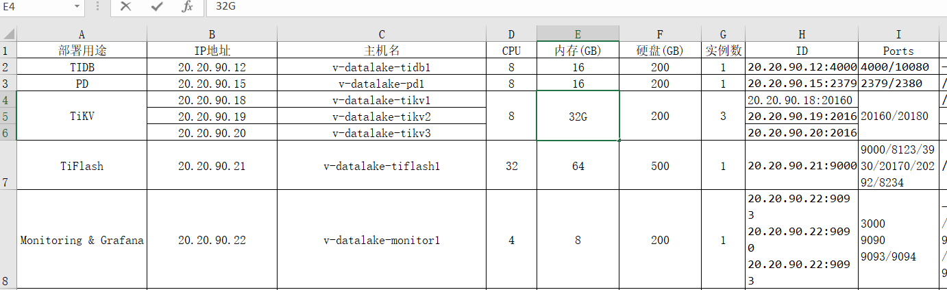Open the Insert Function (fx) dialog
This screenshot has height=290, width=947.
[x=187, y=7]
